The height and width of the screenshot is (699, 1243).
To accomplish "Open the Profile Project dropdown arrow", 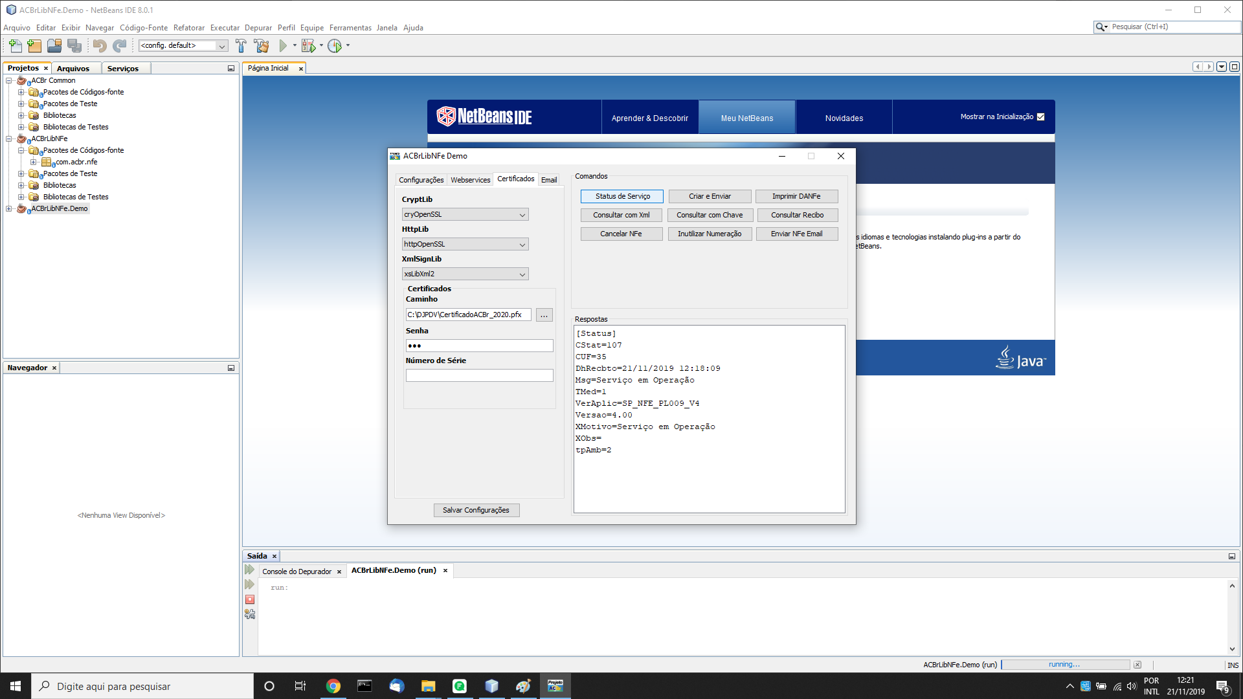I will (x=348, y=46).
